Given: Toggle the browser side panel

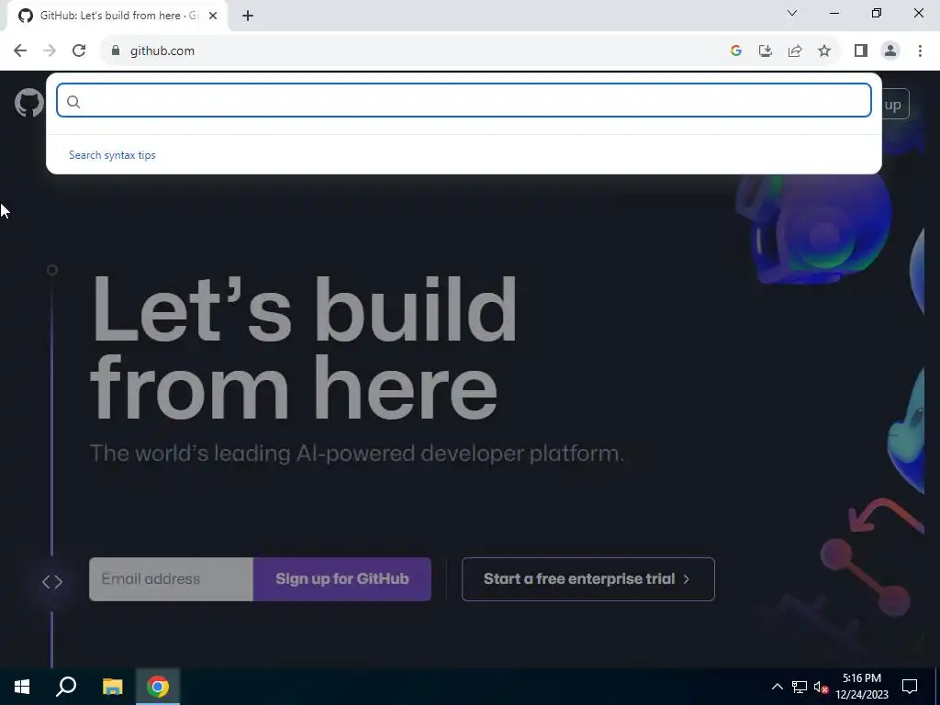Looking at the screenshot, I should 861,51.
